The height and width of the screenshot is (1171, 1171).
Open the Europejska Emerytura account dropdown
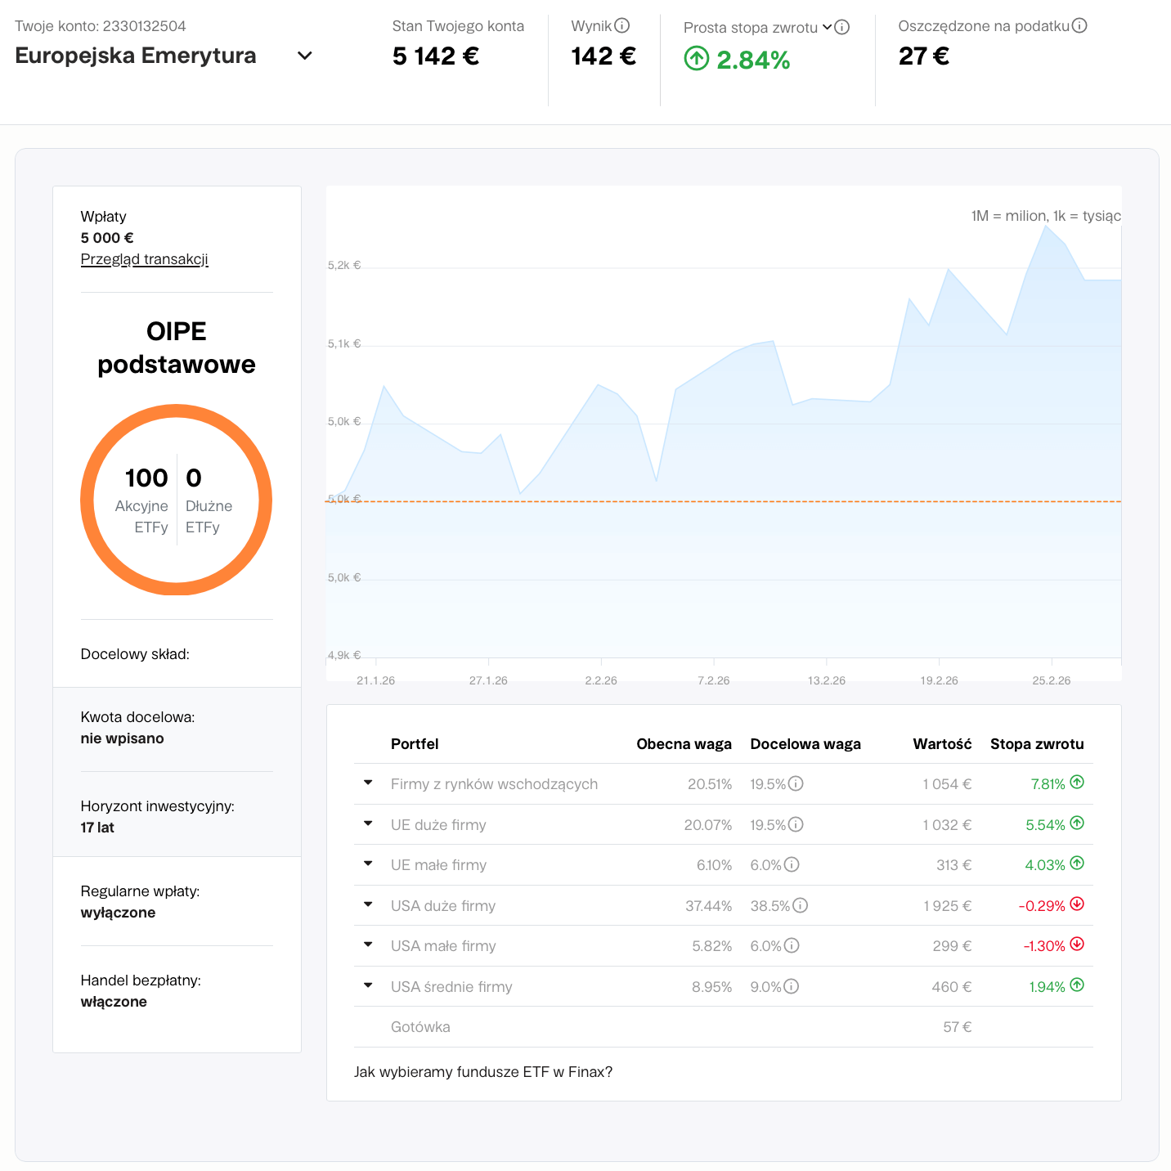304,56
